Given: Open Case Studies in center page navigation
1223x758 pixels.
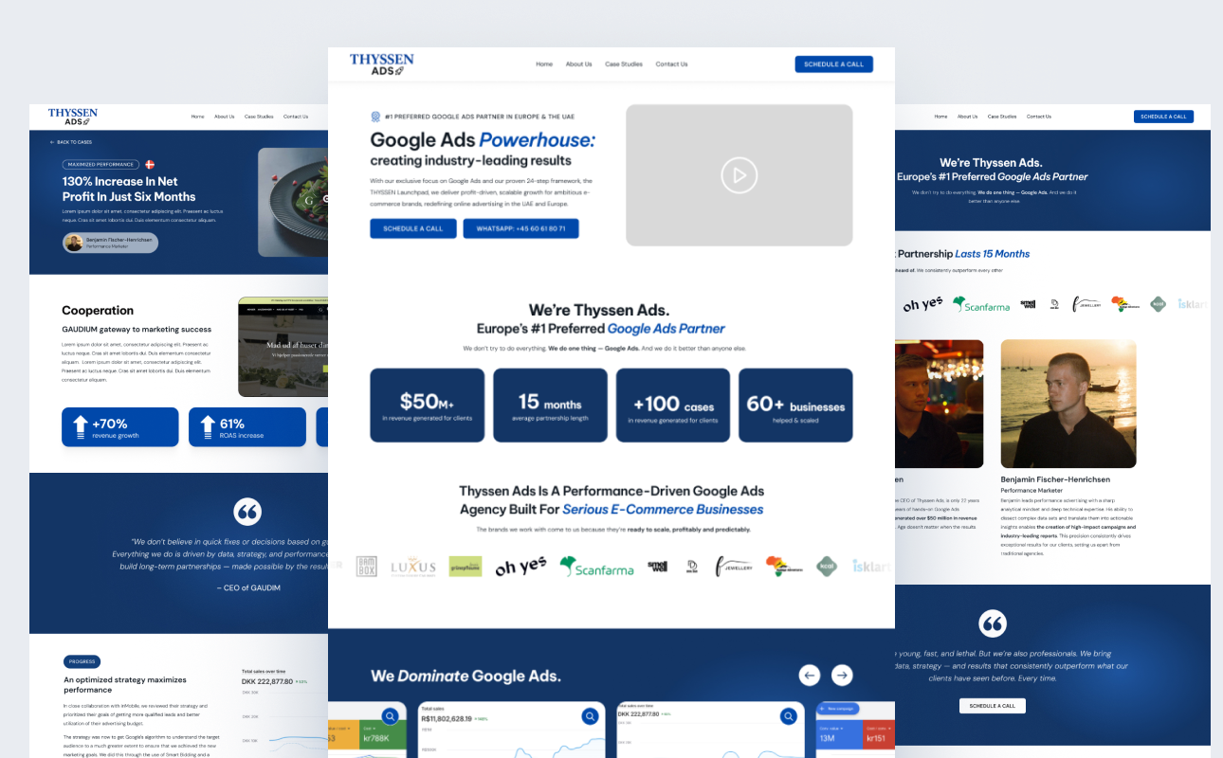Looking at the screenshot, I should click(623, 64).
